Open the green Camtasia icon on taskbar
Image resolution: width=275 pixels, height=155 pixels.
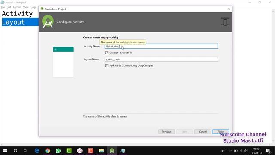coord(69,151)
